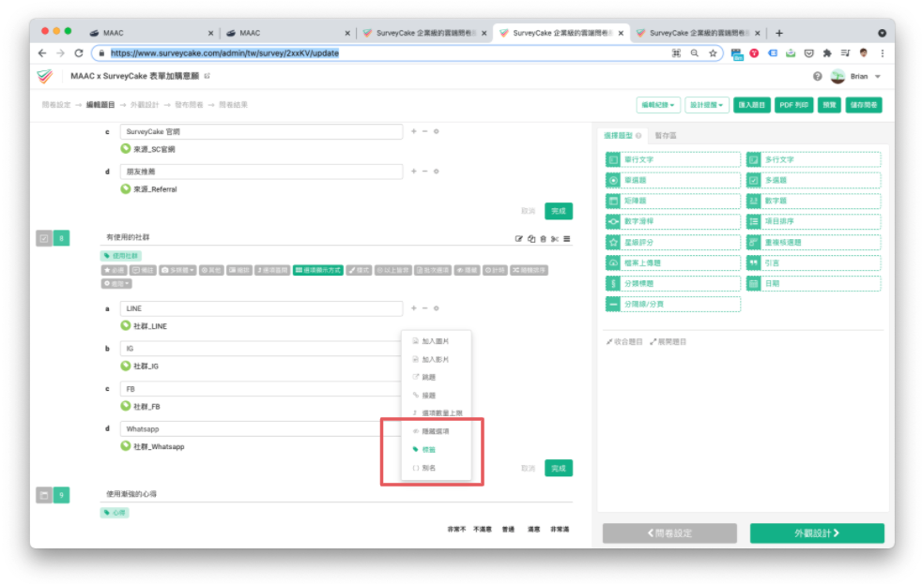922x584 pixels.
Task: Add the 引言 quote block
Action: click(x=814, y=263)
